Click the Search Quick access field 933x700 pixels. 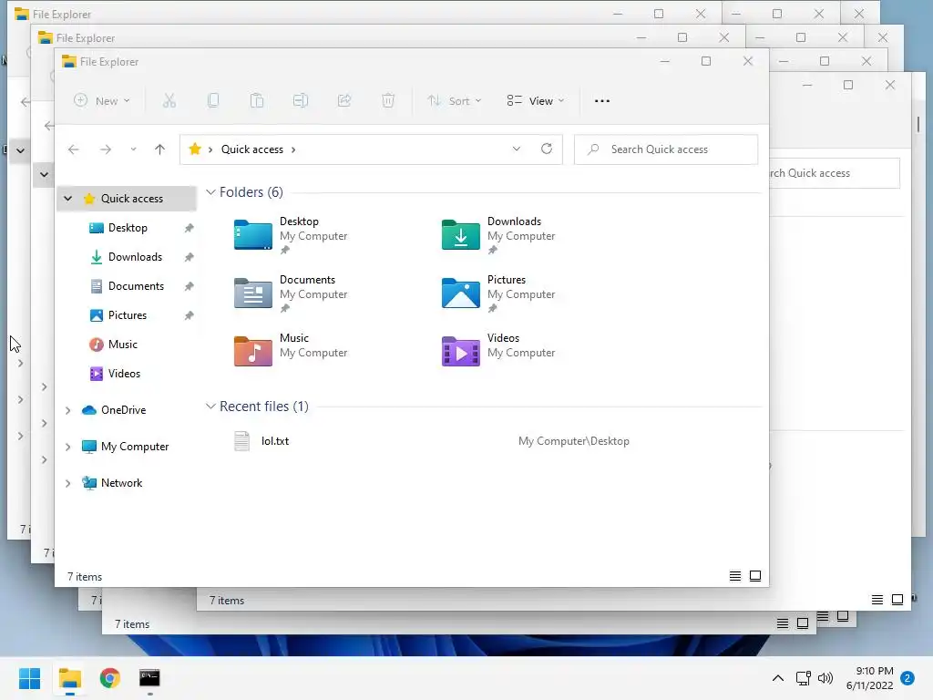666,149
